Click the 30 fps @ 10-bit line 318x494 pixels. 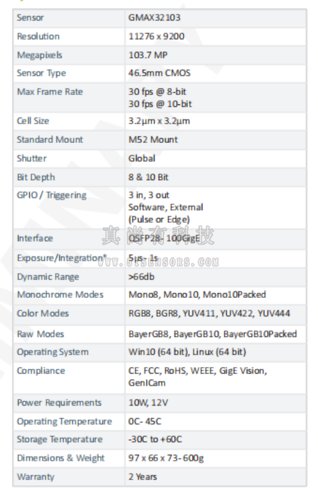click(160, 104)
